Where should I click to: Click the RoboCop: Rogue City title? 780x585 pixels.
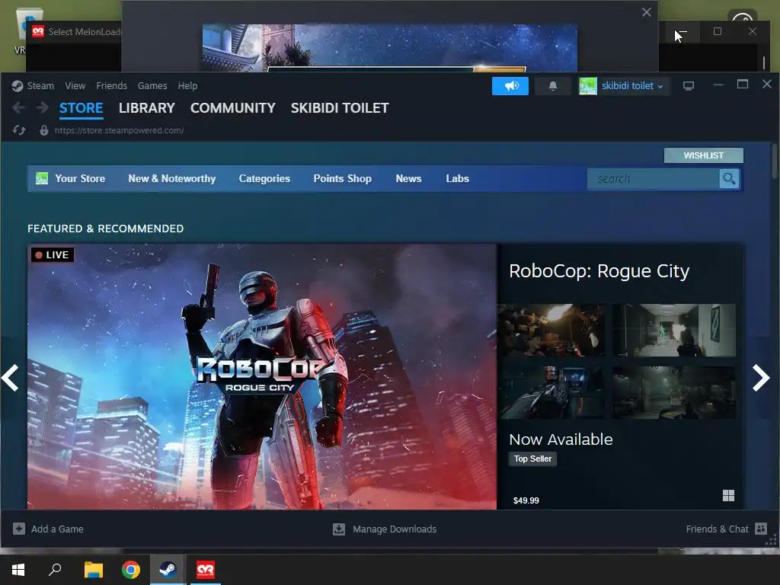click(599, 271)
